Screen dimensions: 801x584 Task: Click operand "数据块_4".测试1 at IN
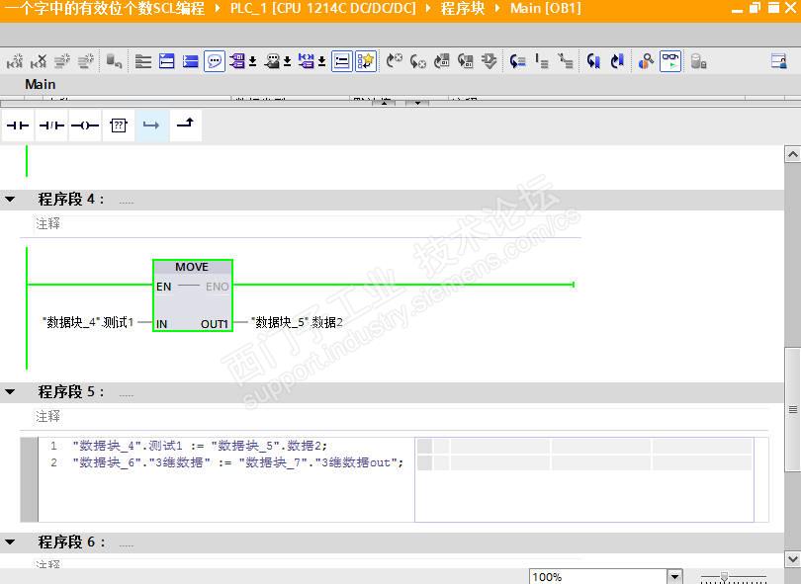[88, 322]
